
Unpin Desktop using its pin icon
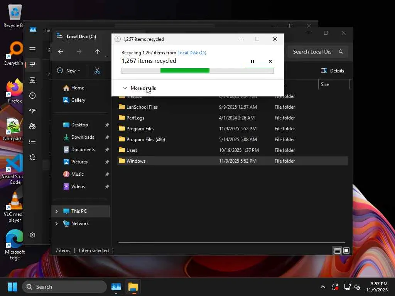tap(107, 125)
